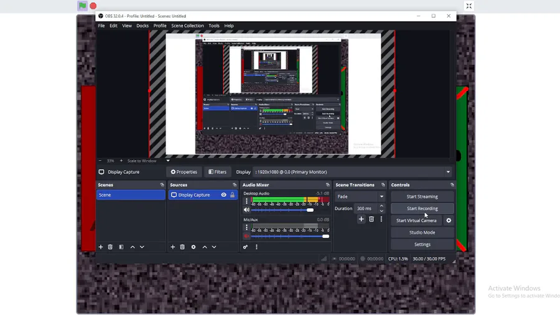
Task: Add transition plus icon
Action: coord(361,219)
